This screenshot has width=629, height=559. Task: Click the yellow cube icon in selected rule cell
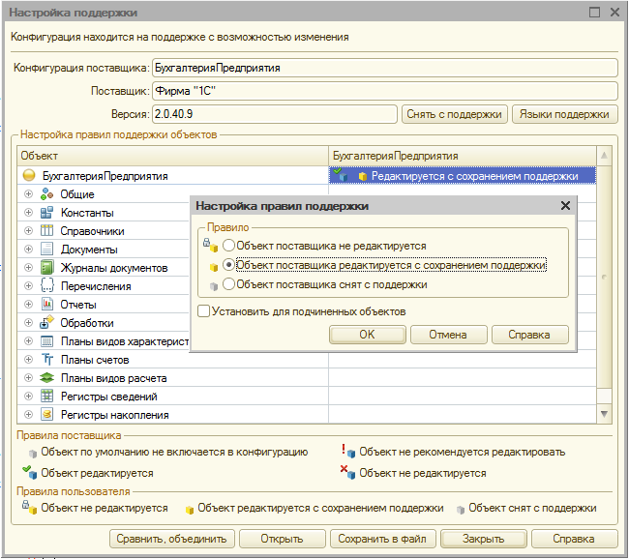click(363, 177)
